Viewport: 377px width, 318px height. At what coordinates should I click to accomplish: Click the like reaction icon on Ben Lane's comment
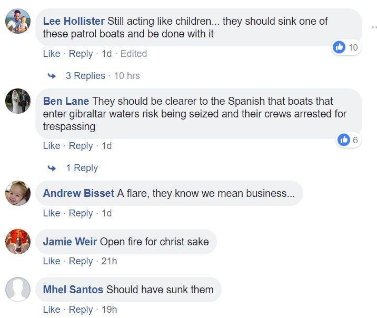coord(344,140)
